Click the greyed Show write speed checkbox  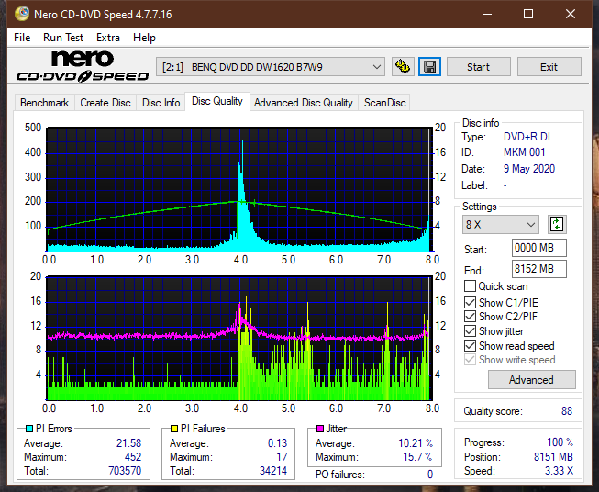[470, 360]
